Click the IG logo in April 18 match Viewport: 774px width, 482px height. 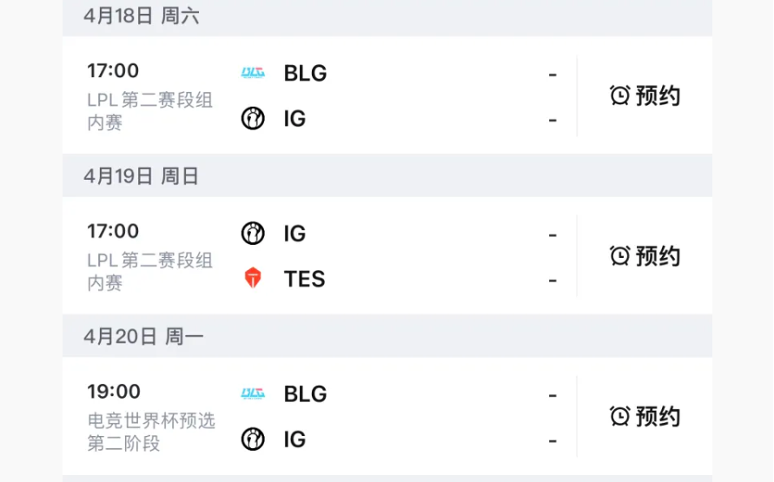253,118
